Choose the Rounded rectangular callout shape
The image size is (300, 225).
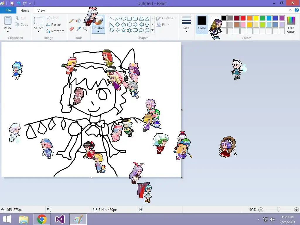(x=135, y=30)
